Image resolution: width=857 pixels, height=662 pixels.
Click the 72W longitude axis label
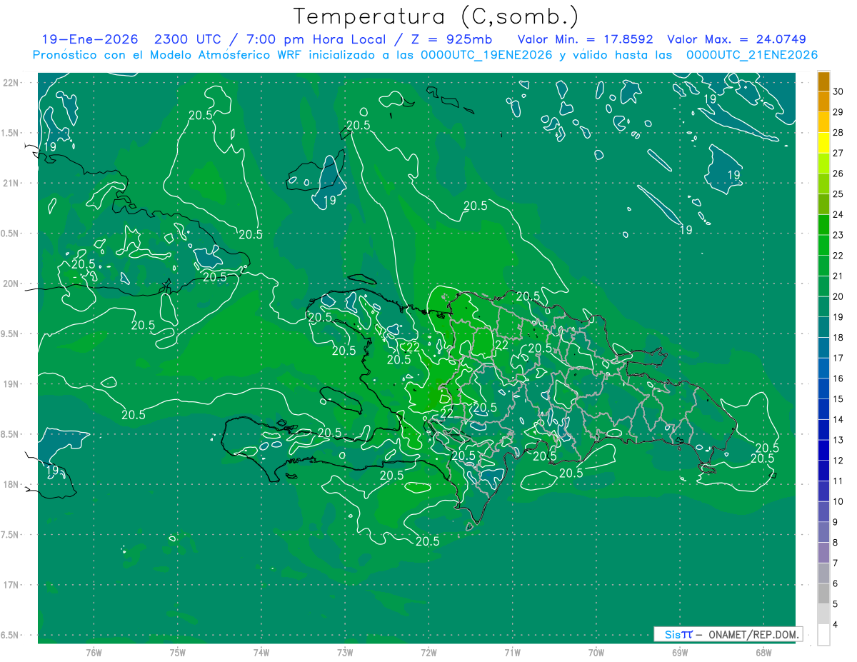click(x=428, y=652)
